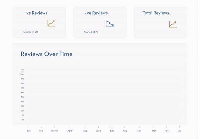This screenshot has width=200, height=139.
Task: Select the Jan marker on the x-axis
Action: 29,131
